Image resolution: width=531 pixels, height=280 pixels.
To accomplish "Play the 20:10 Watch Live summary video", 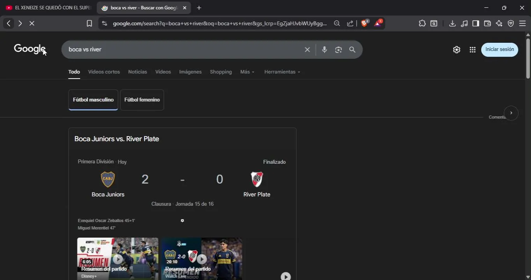I will pos(202,259).
